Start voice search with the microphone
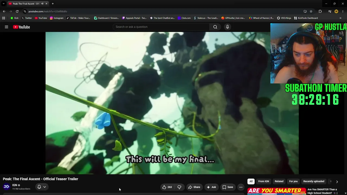This screenshot has height=195, width=347. pyautogui.click(x=227, y=27)
